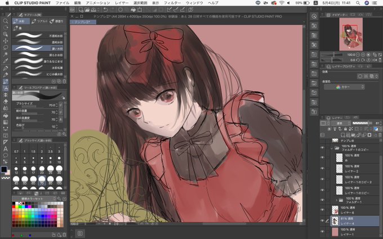The height and width of the screenshot is (239, 383).
Task: Click the Lock layer padlock icon
Action: pos(345,129)
